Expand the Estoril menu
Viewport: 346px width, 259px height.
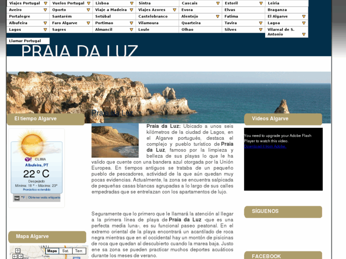click(261, 3)
